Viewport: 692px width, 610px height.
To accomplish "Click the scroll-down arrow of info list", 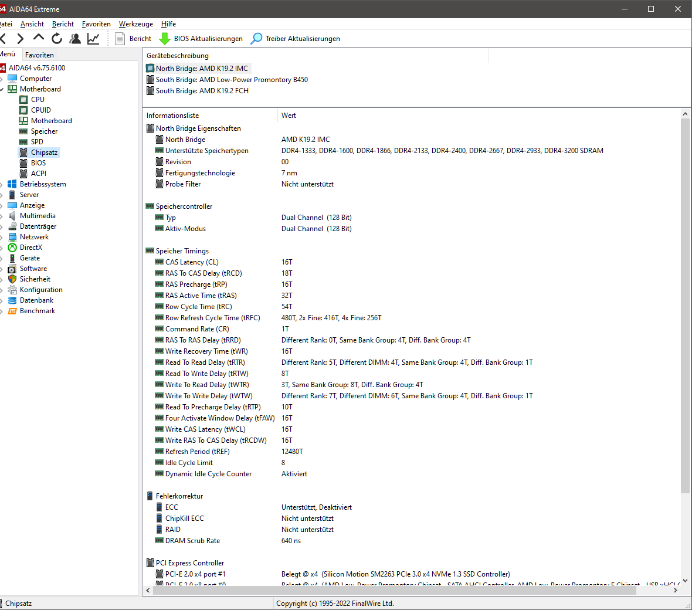I will [x=685, y=581].
